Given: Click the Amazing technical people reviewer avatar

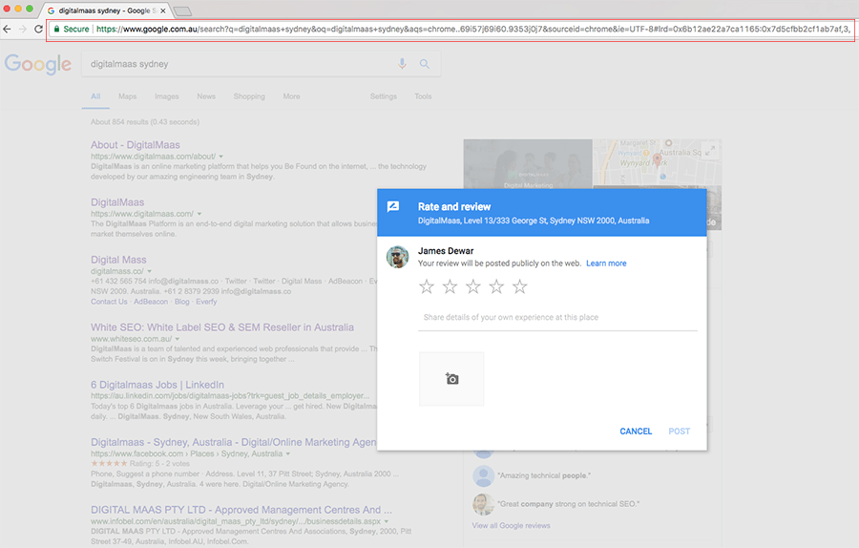Looking at the screenshot, I should point(483,475).
